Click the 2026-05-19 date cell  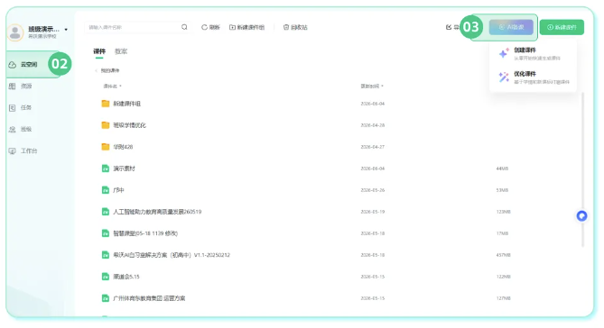coord(373,212)
